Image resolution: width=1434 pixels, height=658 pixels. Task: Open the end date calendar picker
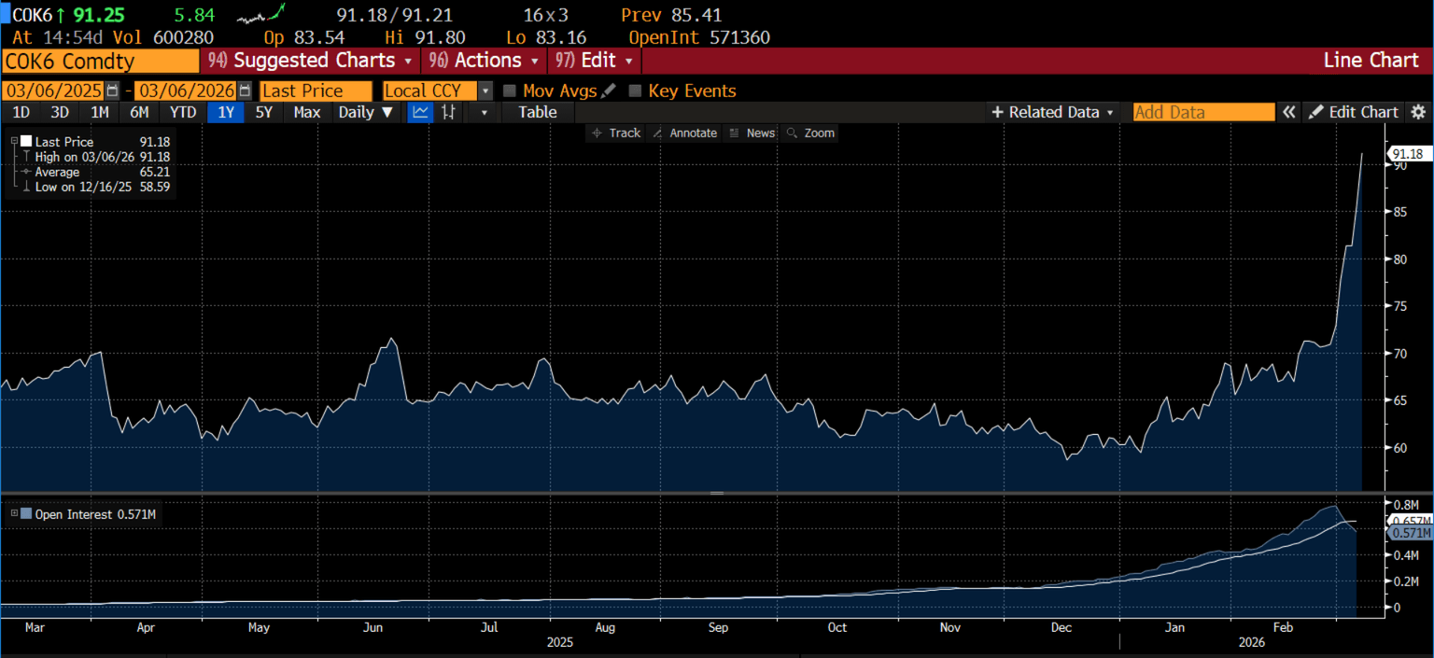245,91
